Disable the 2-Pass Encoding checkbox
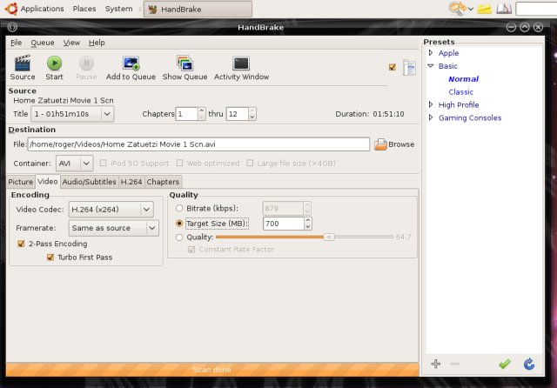This screenshot has height=388, width=557. tap(22, 244)
